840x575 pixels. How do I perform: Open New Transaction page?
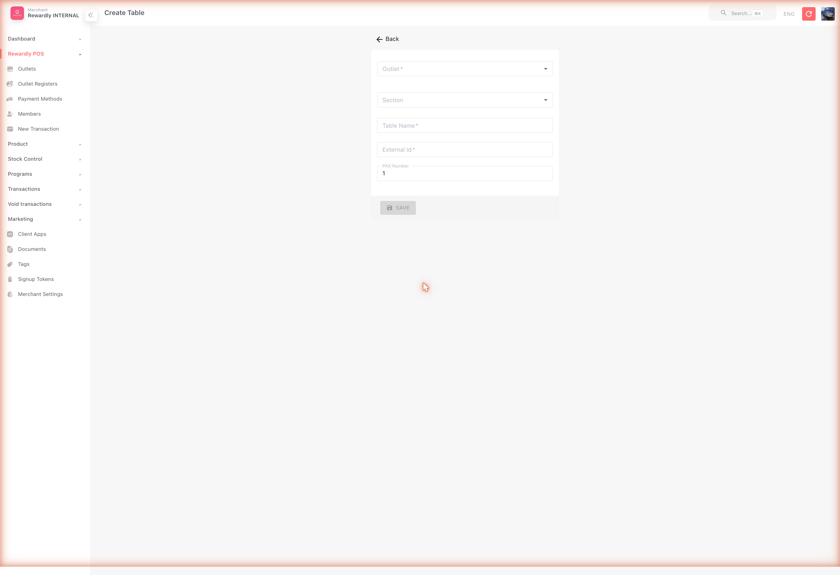(38, 129)
